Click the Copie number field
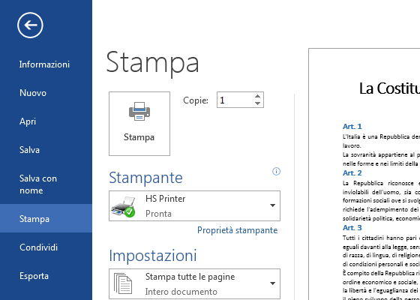Viewport: 420px width, 300px height. click(x=235, y=100)
